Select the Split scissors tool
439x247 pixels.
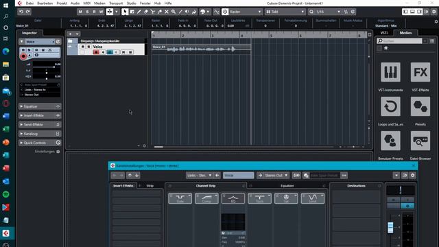[152, 12]
